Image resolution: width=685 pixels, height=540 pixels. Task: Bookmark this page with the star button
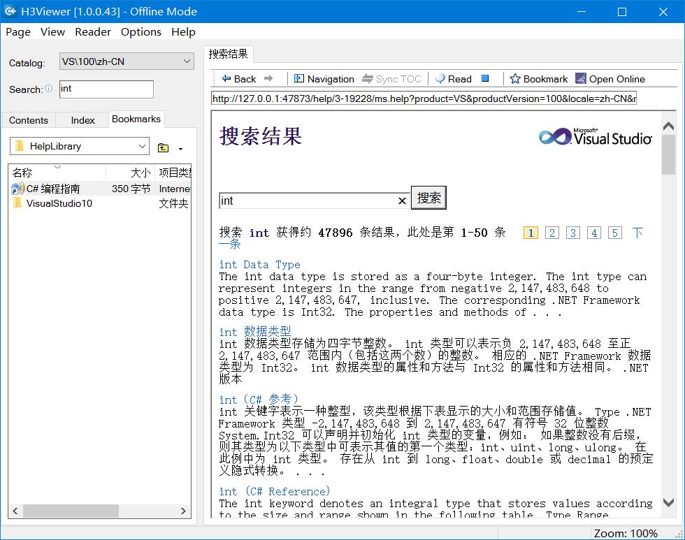click(x=539, y=79)
